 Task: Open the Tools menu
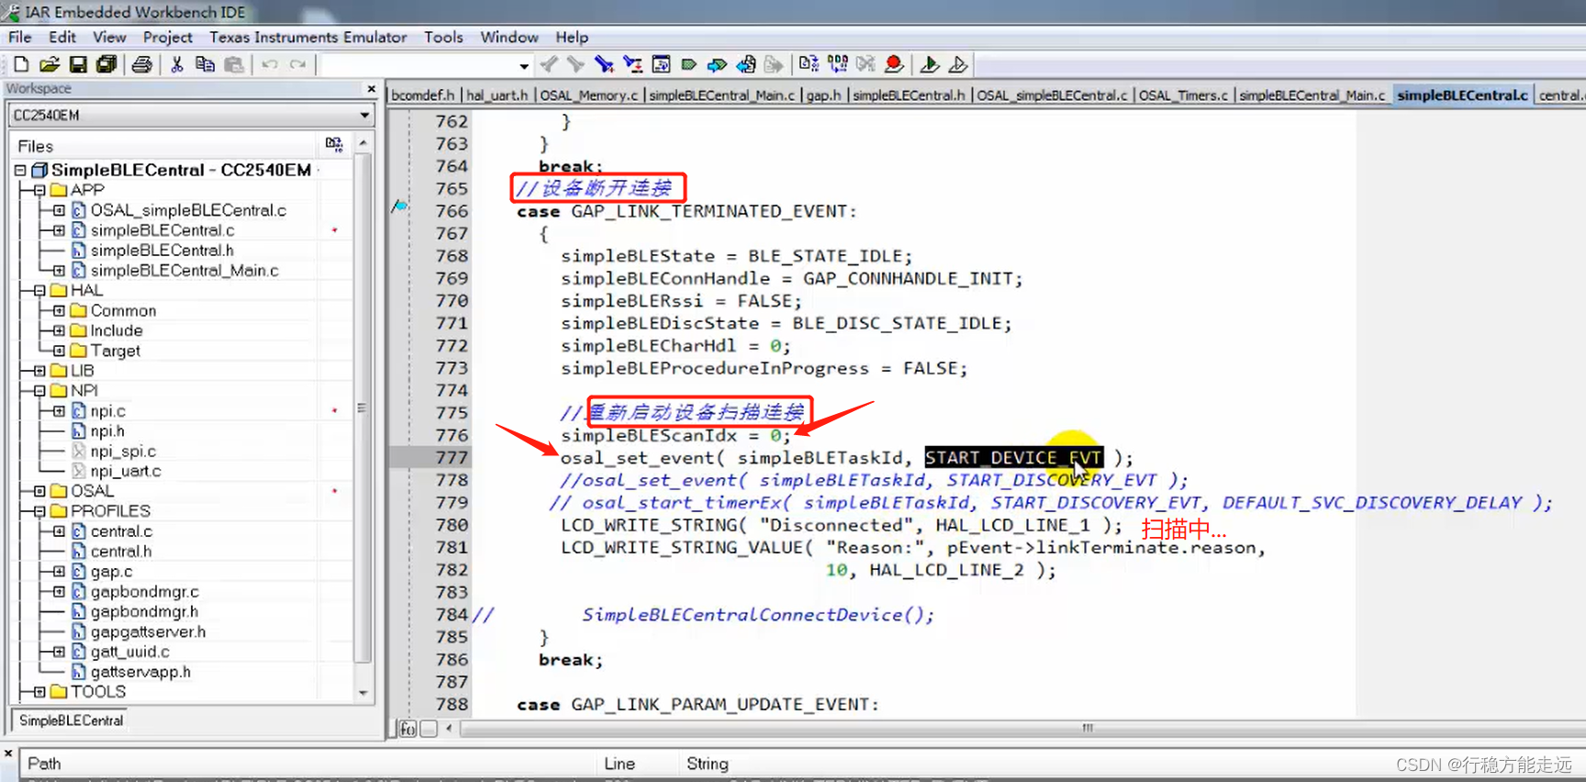point(443,38)
